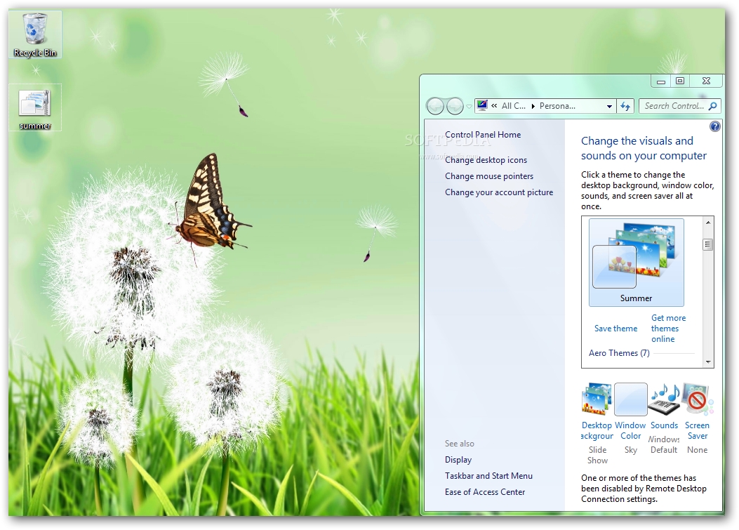The width and height of the screenshot is (739, 530).
Task: Open Change your account picture
Action: point(499,192)
